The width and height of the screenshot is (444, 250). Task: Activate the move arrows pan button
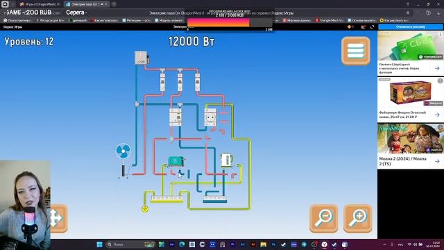[58, 219]
